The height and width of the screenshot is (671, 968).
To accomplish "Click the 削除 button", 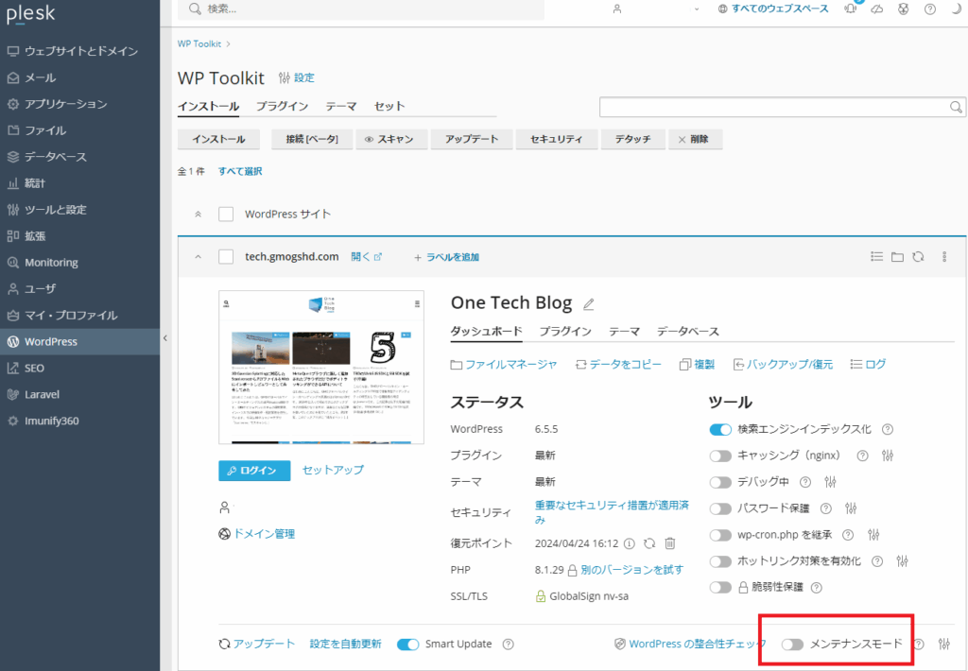I will [x=695, y=139].
